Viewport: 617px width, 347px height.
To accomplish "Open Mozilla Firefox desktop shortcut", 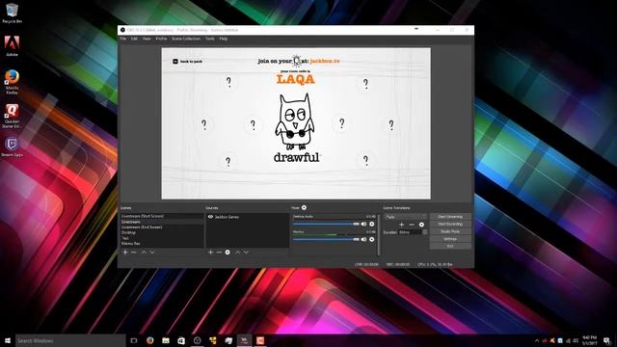I will pos(12,82).
